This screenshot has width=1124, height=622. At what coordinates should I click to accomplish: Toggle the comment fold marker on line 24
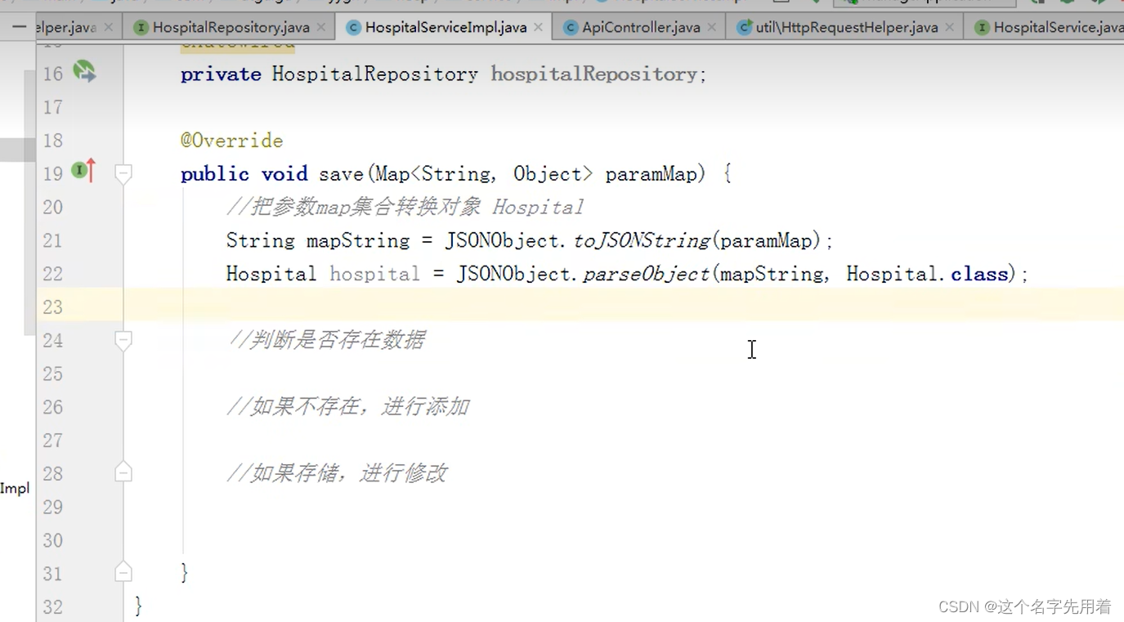[123, 340]
